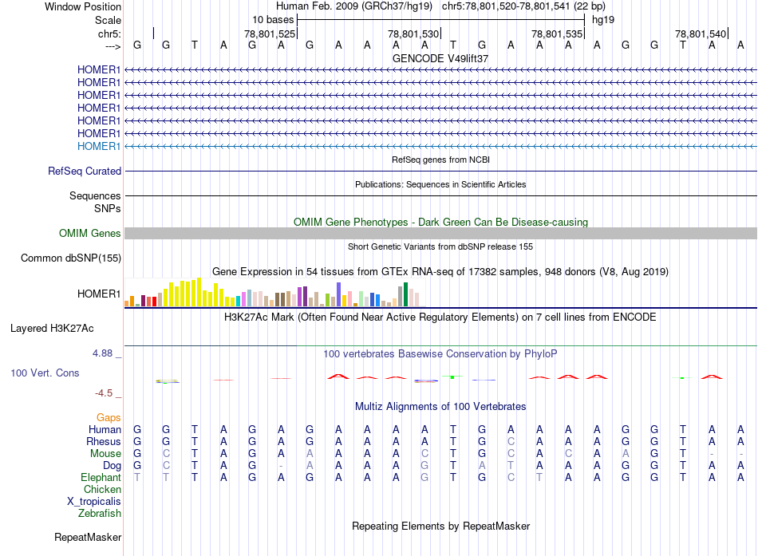
Task: Click the RepeatMasker track label
Action: pyautogui.click(x=88, y=537)
